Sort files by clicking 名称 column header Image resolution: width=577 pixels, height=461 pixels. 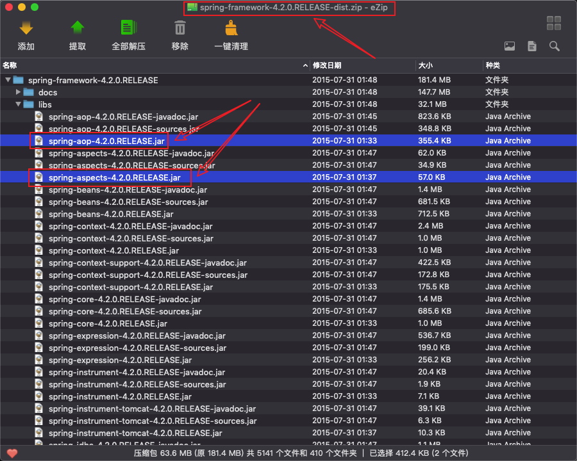point(12,65)
